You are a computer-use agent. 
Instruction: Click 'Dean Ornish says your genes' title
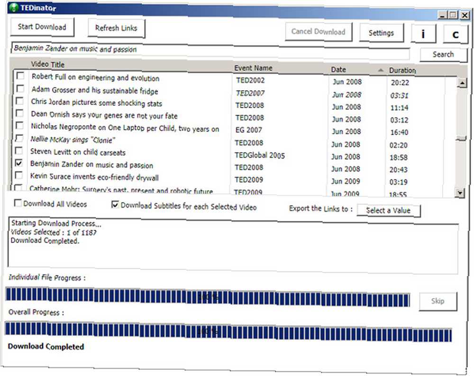[104, 115]
